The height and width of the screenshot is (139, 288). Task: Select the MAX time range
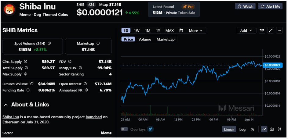point(170,30)
